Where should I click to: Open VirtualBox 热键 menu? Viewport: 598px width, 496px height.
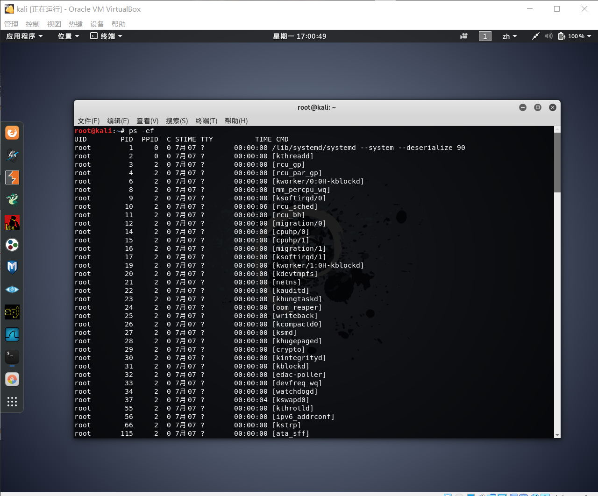click(76, 24)
